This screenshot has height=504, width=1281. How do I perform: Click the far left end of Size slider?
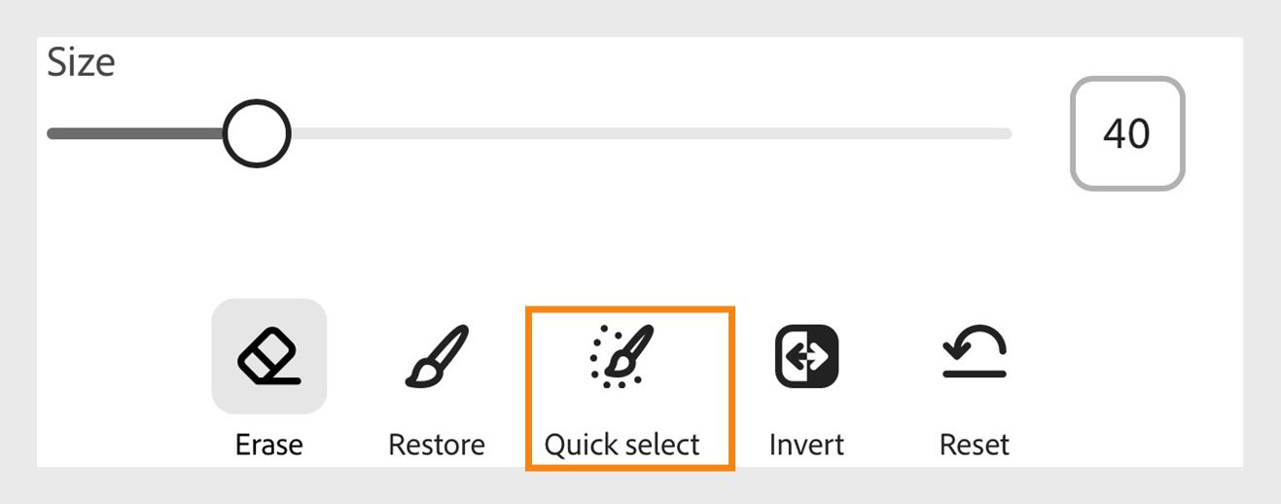click(53, 133)
